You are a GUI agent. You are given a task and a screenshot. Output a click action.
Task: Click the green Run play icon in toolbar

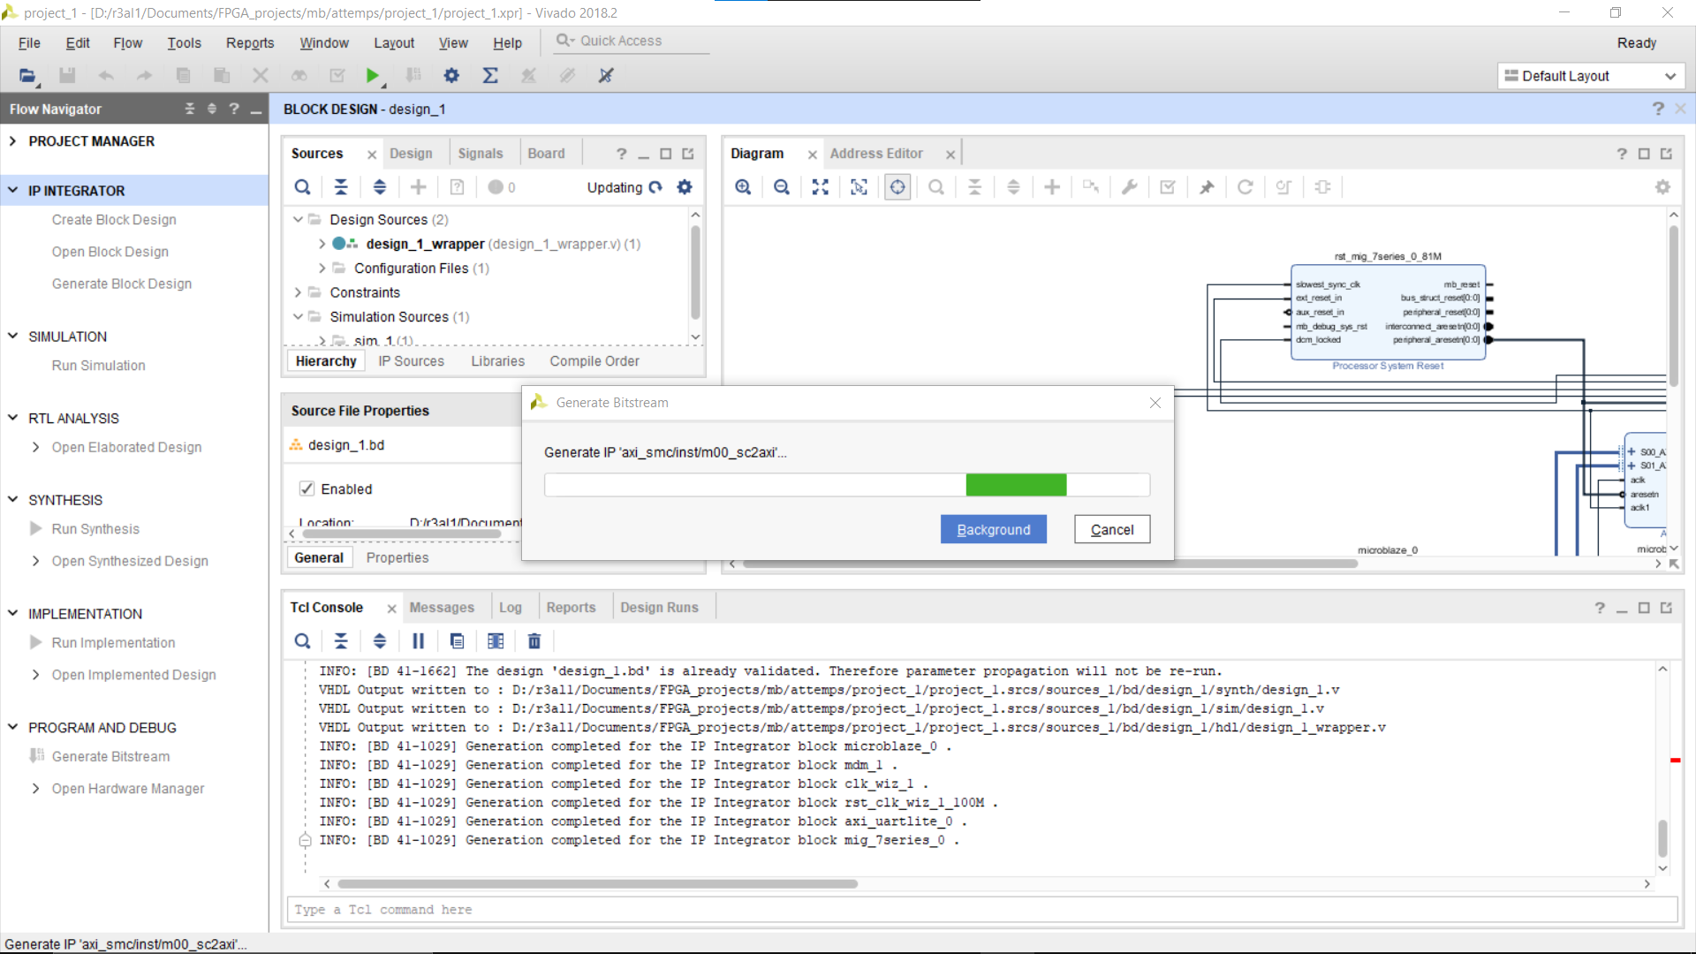tap(372, 75)
